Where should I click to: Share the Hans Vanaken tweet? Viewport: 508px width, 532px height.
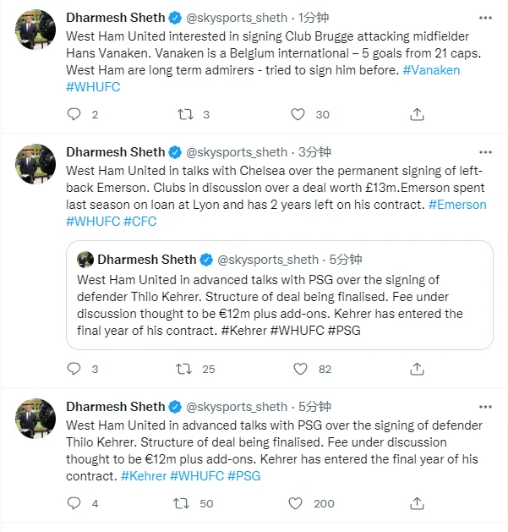point(417,115)
